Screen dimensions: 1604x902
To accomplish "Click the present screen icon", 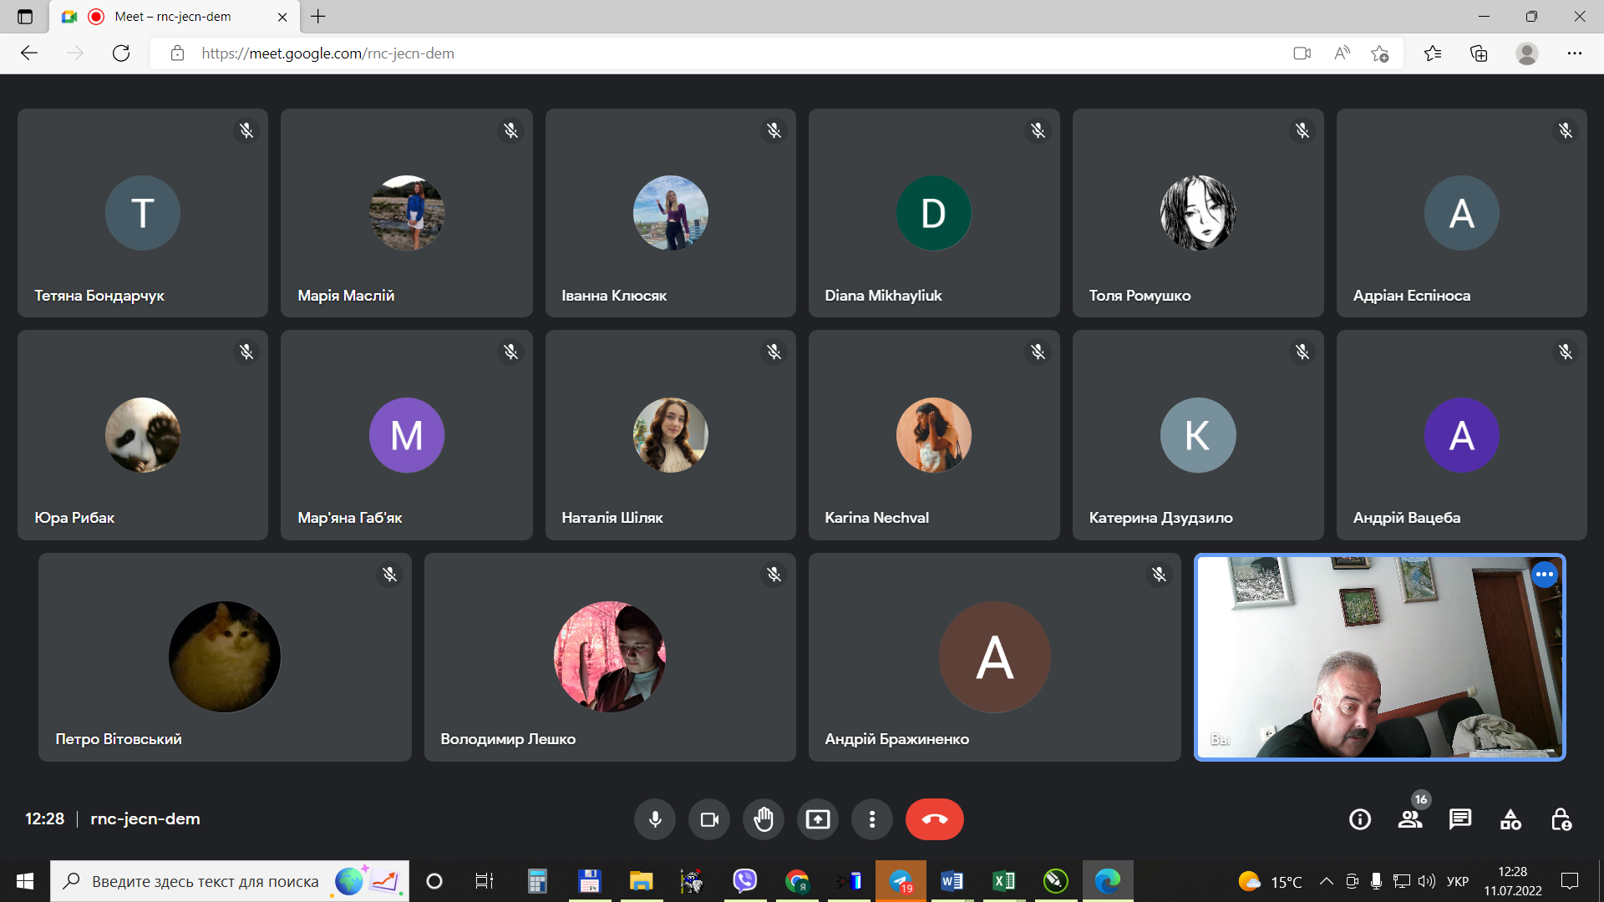I will [x=818, y=819].
